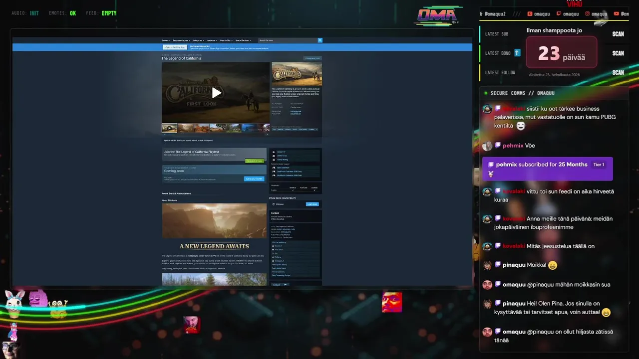
Task: Click the OMA logo at the top
Action: [438, 16]
